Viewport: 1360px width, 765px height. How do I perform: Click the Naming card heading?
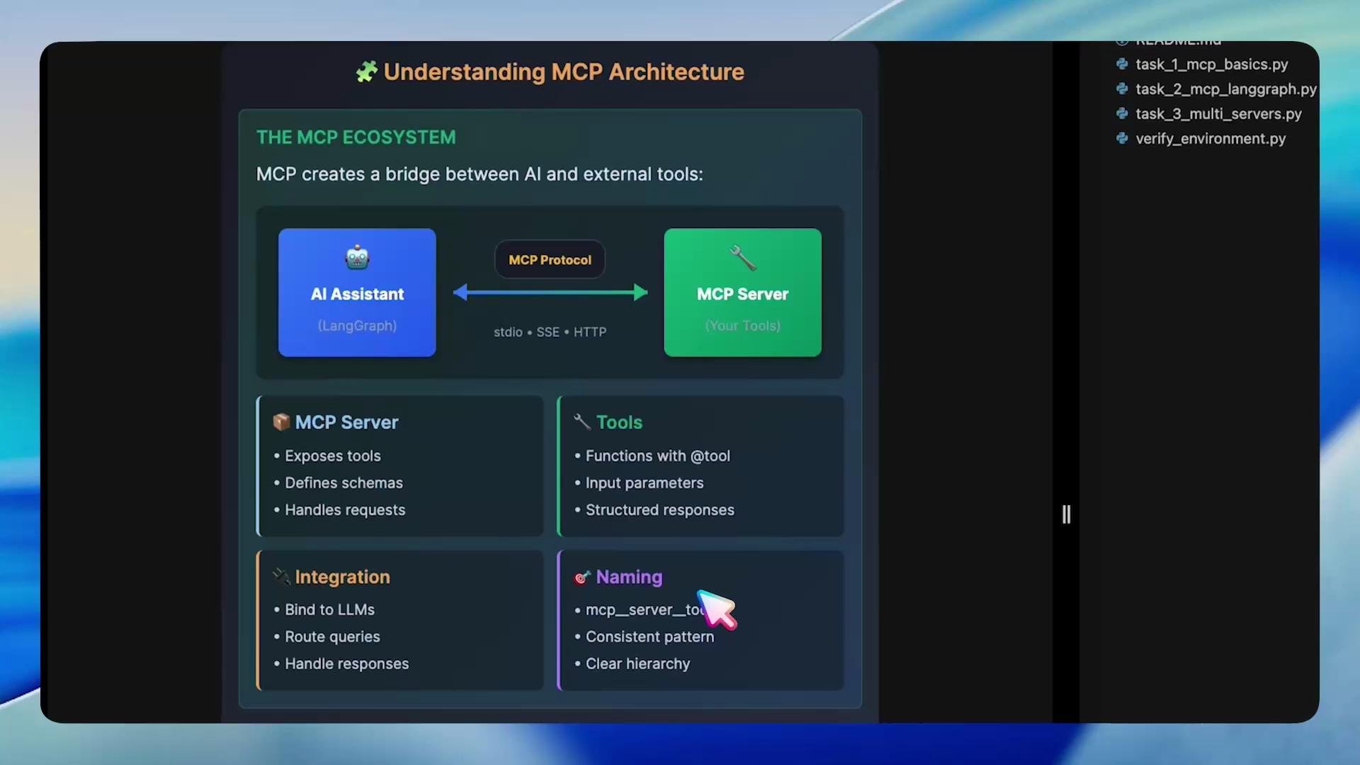click(629, 577)
